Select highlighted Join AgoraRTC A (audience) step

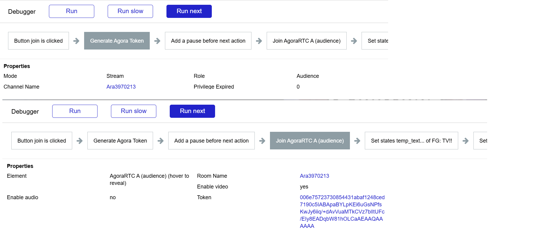click(310, 141)
